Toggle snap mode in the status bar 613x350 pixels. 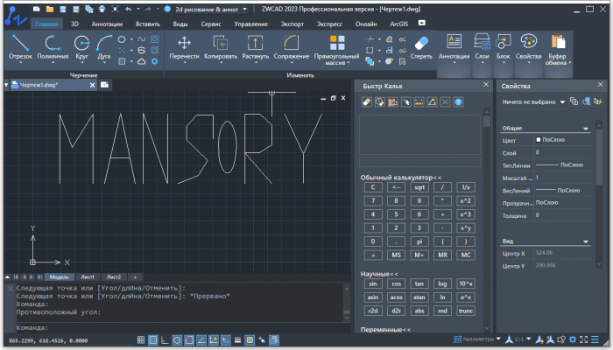tap(143, 339)
